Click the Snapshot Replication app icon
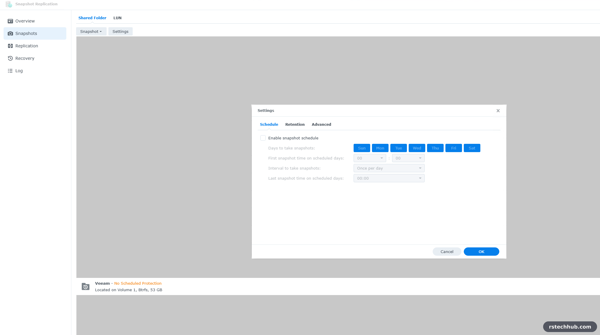The width and height of the screenshot is (600, 335). 9,4
